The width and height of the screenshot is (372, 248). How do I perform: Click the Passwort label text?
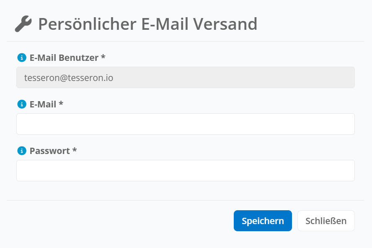(x=49, y=151)
